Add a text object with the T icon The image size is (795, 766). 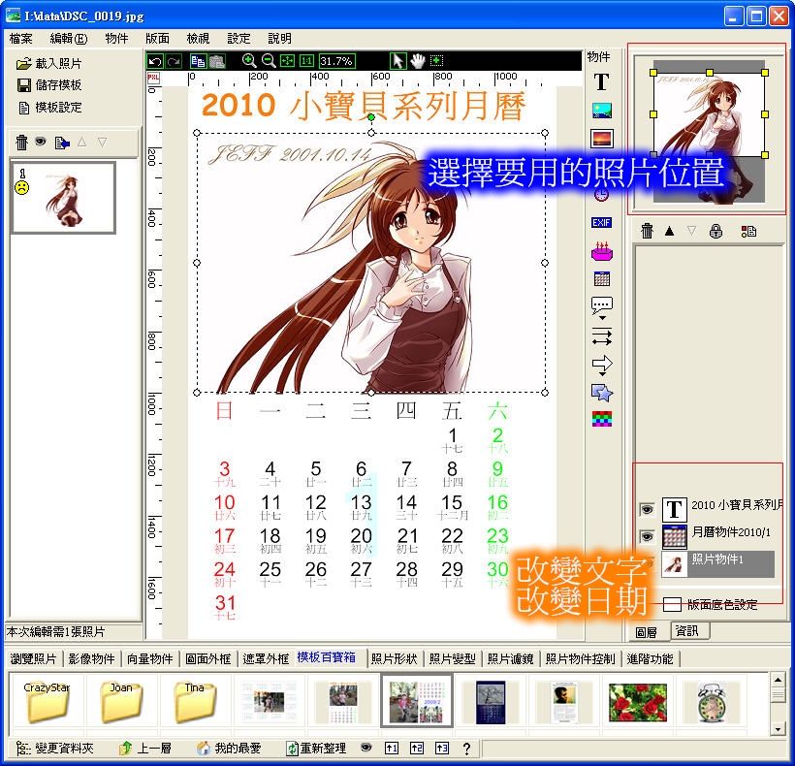[x=601, y=81]
